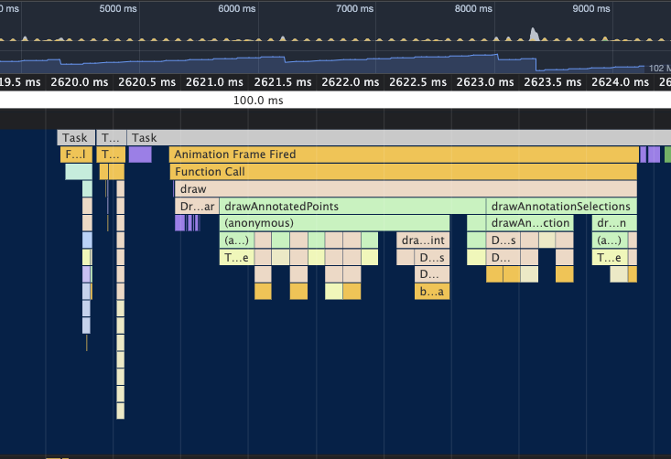
Task: Click the green block after Animation Frame Fired
Action: [x=667, y=155]
